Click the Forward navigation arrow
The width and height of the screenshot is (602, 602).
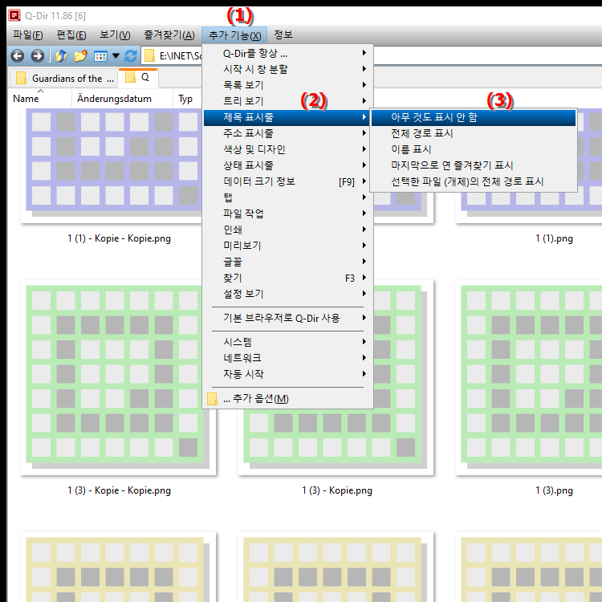click(37, 56)
